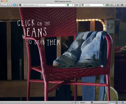Reload the page with the refresh icon
The height and width of the screenshot is (104, 126).
(73, 5)
